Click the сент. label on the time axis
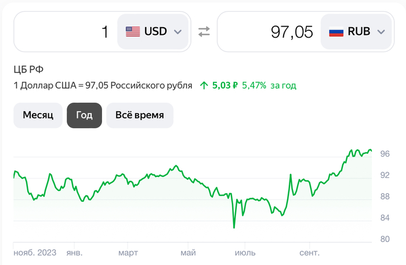The width and height of the screenshot is (406, 265). coord(310,253)
